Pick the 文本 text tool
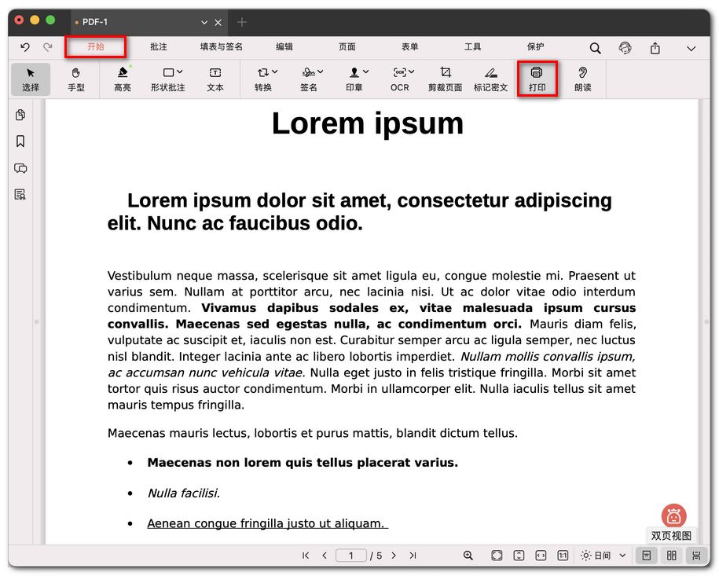This screenshot has height=576, width=719. pos(215,79)
